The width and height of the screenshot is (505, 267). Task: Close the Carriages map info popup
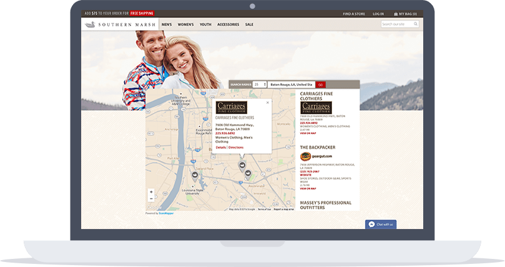click(x=268, y=102)
